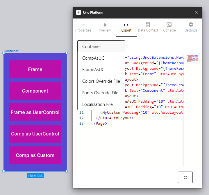Open the Properties tab
Viewport: 209px width, 195px height.
pyautogui.click(x=83, y=27)
